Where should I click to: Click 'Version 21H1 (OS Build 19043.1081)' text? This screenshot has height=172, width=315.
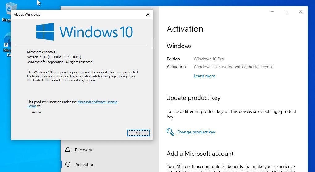click(x=54, y=57)
